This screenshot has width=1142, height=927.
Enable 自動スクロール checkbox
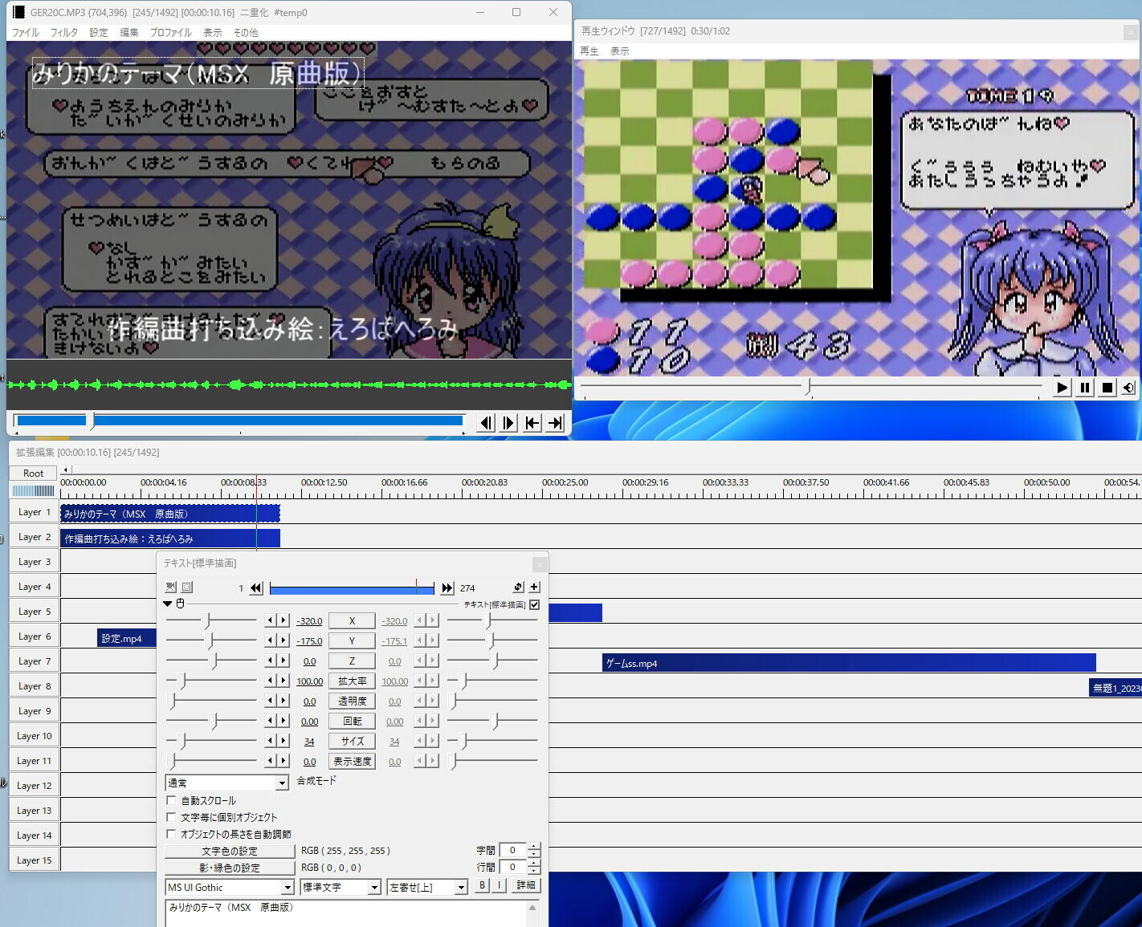(171, 800)
